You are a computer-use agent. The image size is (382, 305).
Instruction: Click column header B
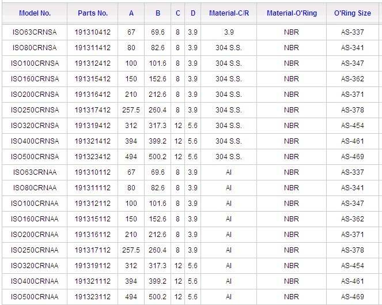pyautogui.click(x=157, y=13)
